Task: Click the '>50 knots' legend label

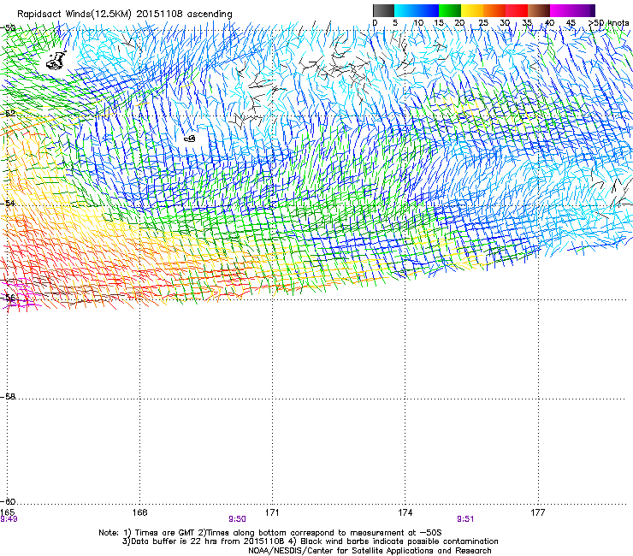Action: point(609,23)
